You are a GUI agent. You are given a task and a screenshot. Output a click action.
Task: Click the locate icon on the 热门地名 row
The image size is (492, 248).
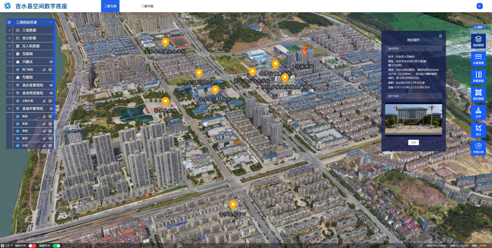(44, 70)
